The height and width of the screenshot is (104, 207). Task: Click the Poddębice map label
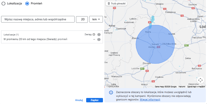pos(170,12)
